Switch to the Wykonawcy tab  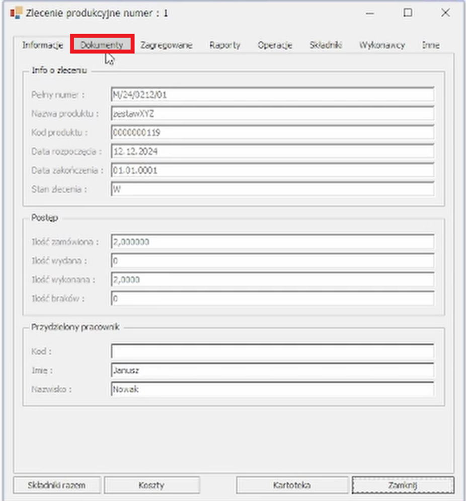tap(382, 45)
